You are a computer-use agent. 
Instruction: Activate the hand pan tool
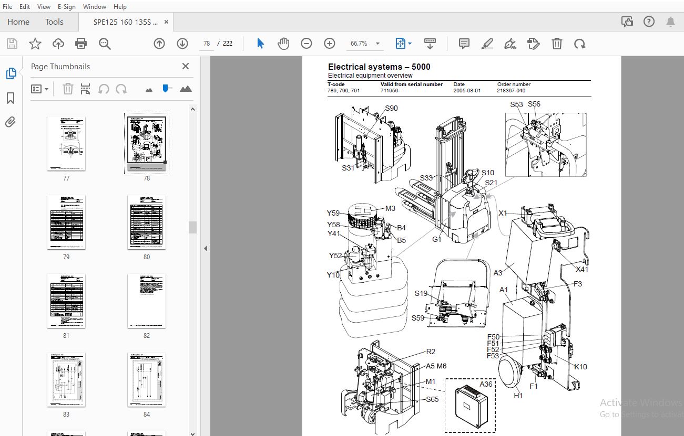click(x=283, y=44)
